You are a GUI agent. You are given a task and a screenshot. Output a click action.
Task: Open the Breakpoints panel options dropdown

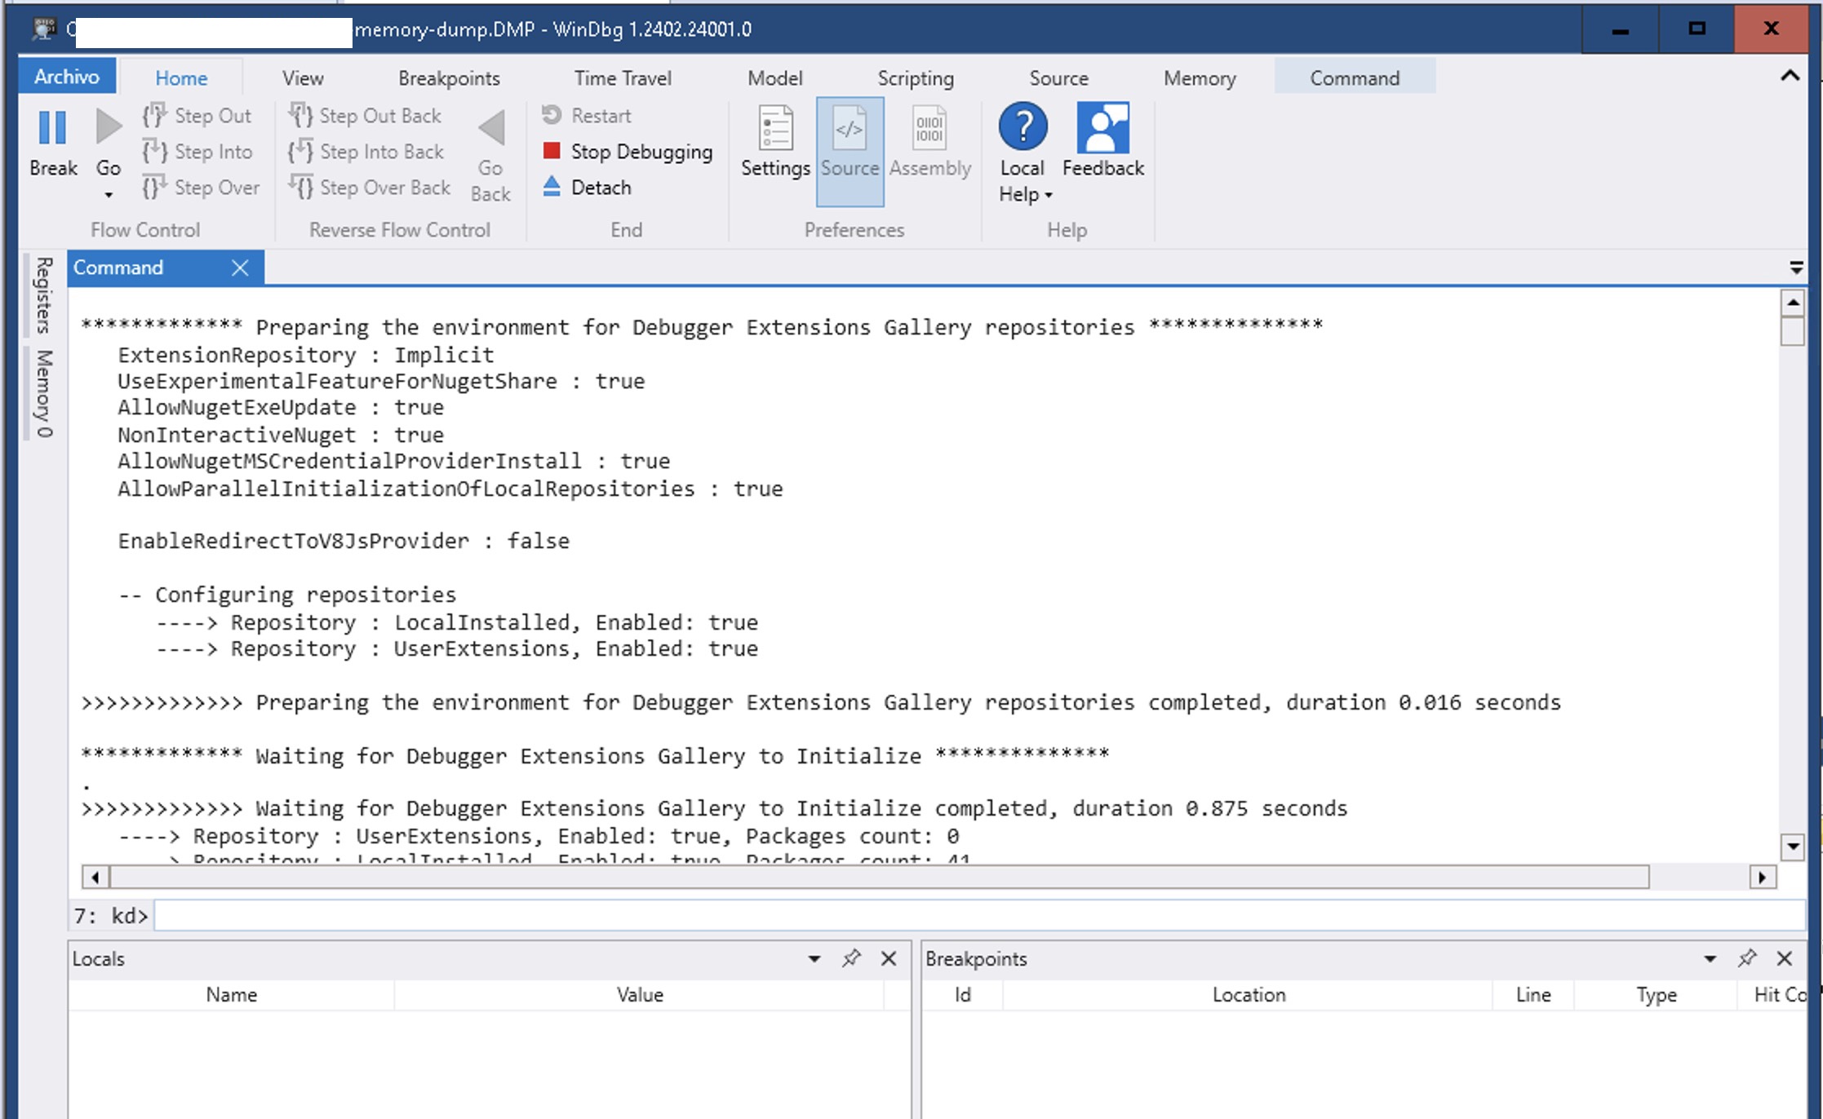(x=1710, y=958)
